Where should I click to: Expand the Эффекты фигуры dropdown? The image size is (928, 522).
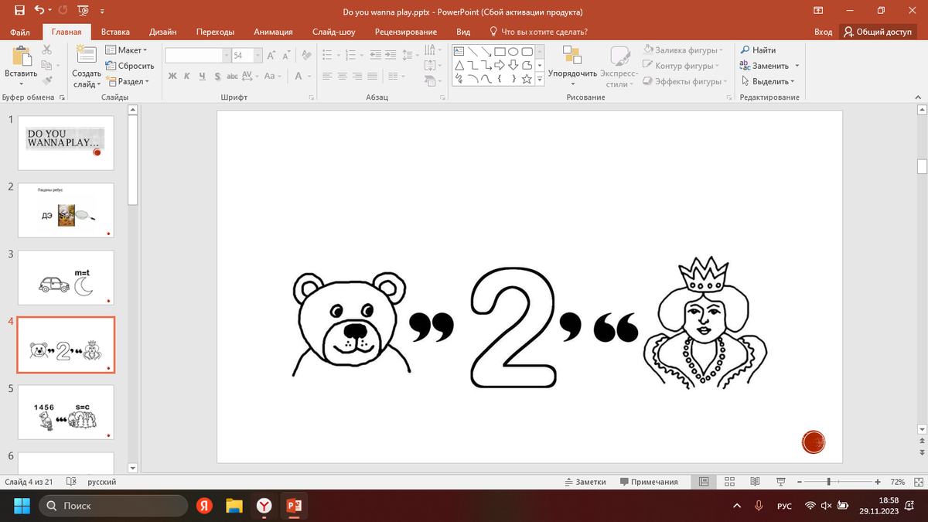pyautogui.click(x=685, y=81)
